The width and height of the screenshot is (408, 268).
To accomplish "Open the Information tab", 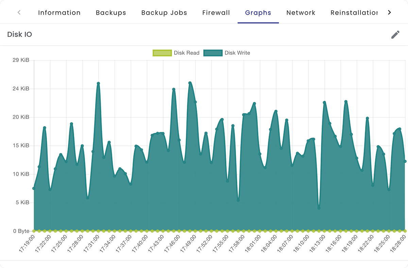I will click(x=59, y=13).
